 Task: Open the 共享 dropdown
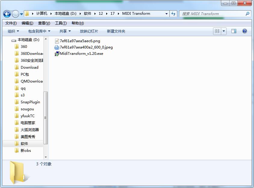click(65, 31)
